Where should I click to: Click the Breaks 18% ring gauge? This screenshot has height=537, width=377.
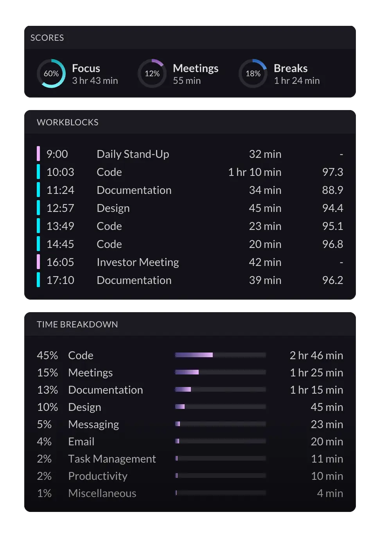click(253, 74)
